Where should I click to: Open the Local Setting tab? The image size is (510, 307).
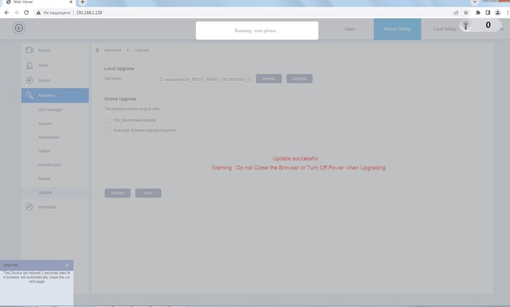(x=444, y=29)
